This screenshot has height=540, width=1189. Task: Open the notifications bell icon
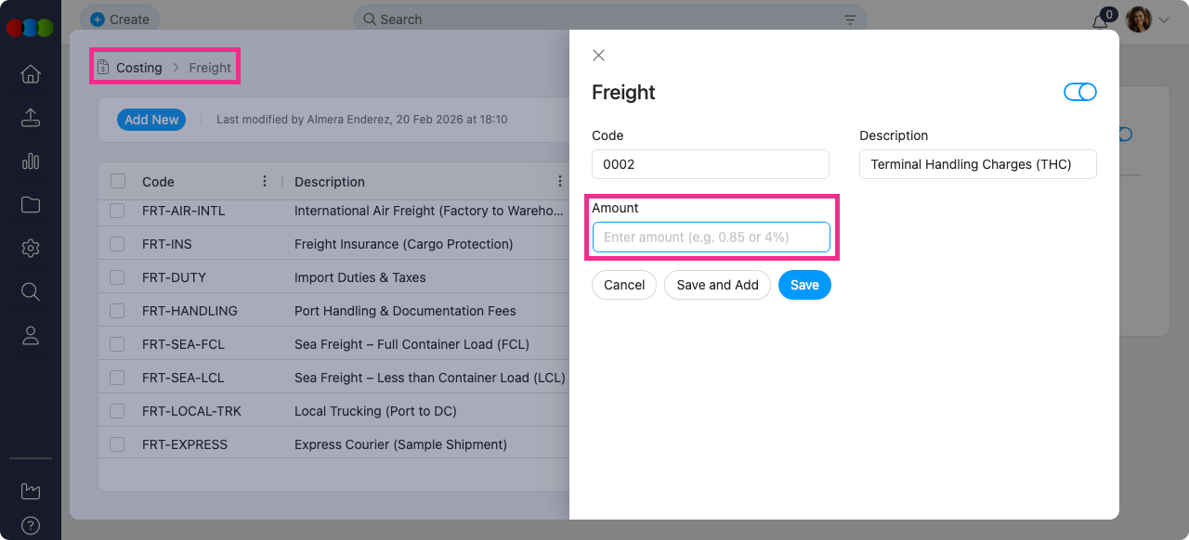tap(1102, 19)
